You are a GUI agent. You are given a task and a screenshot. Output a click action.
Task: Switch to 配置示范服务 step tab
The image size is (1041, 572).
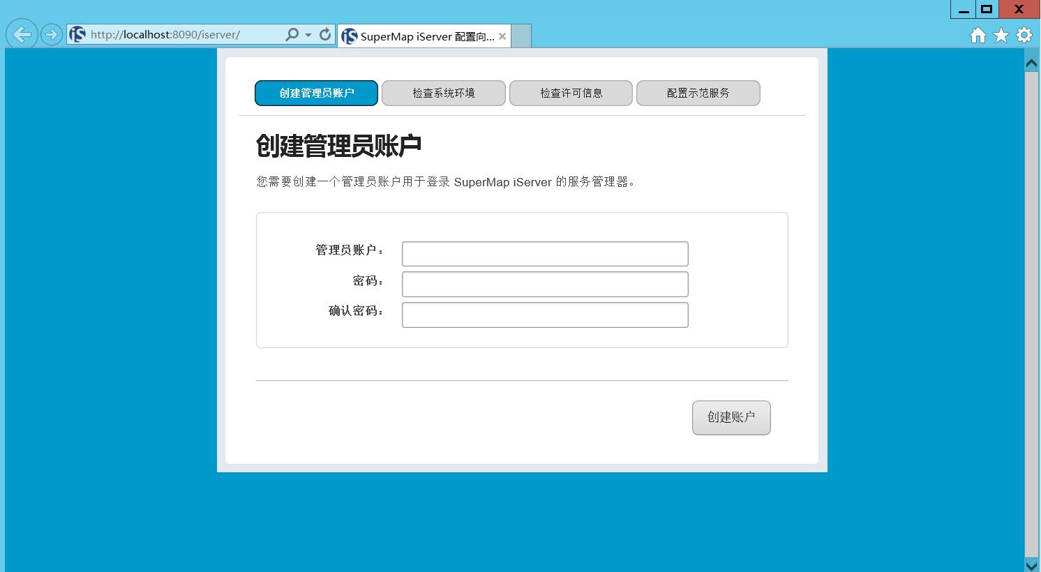coord(698,93)
